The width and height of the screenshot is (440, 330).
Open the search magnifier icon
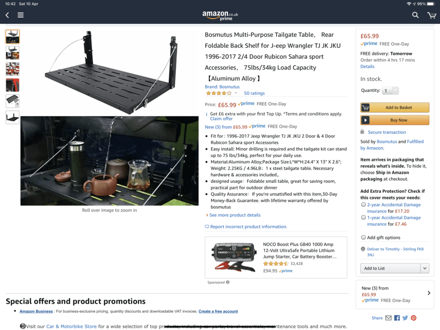[x=415, y=15]
